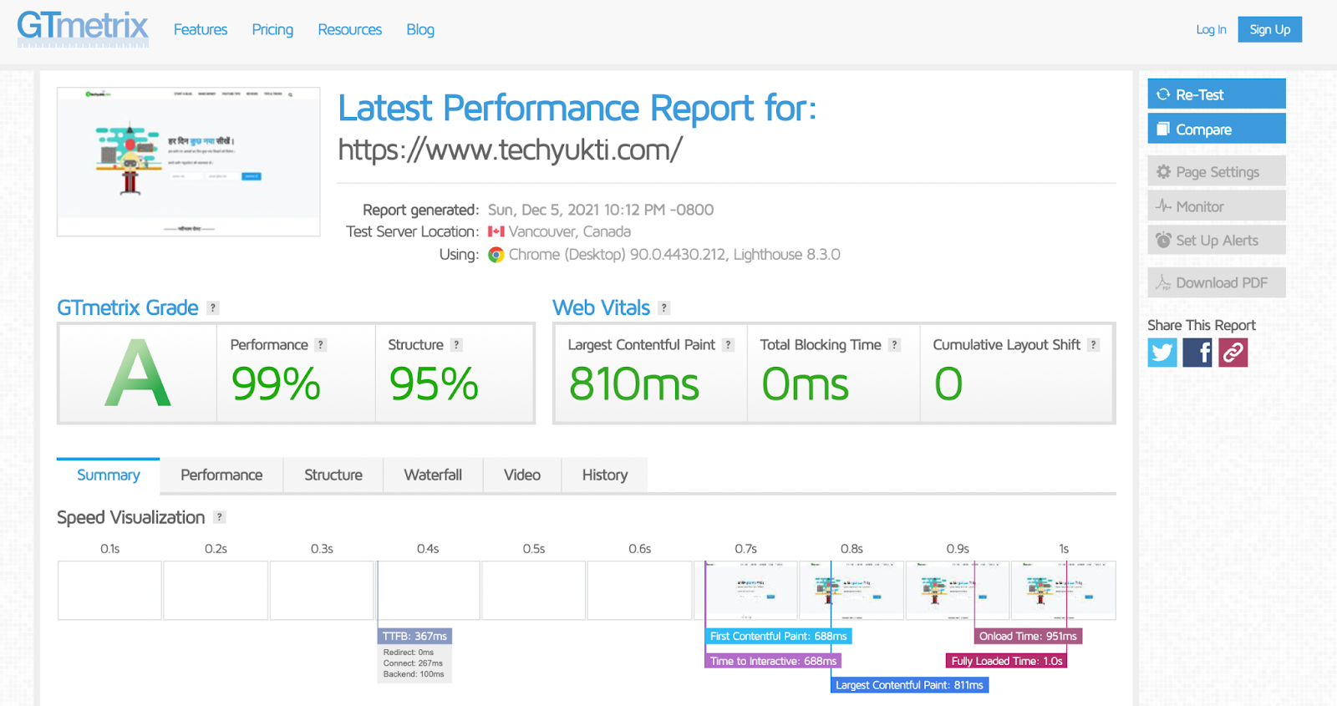Switch to the History tab
1337x706 pixels.
[x=605, y=475]
